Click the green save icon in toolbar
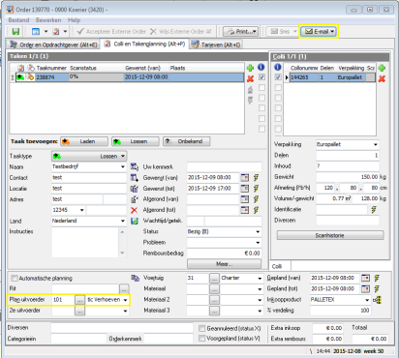This screenshot has width=399, height=358. tap(15, 31)
